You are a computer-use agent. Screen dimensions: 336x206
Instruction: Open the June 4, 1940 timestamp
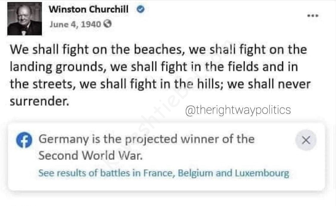click(x=75, y=24)
